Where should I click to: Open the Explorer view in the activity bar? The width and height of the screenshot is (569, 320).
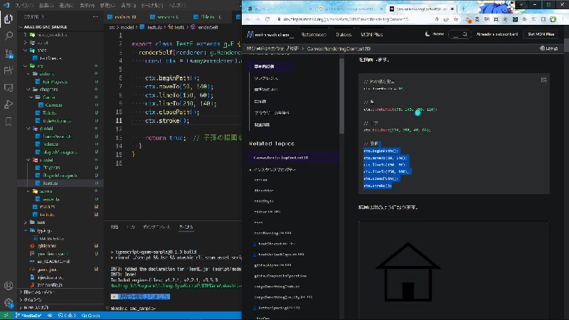click(x=9, y=18)
